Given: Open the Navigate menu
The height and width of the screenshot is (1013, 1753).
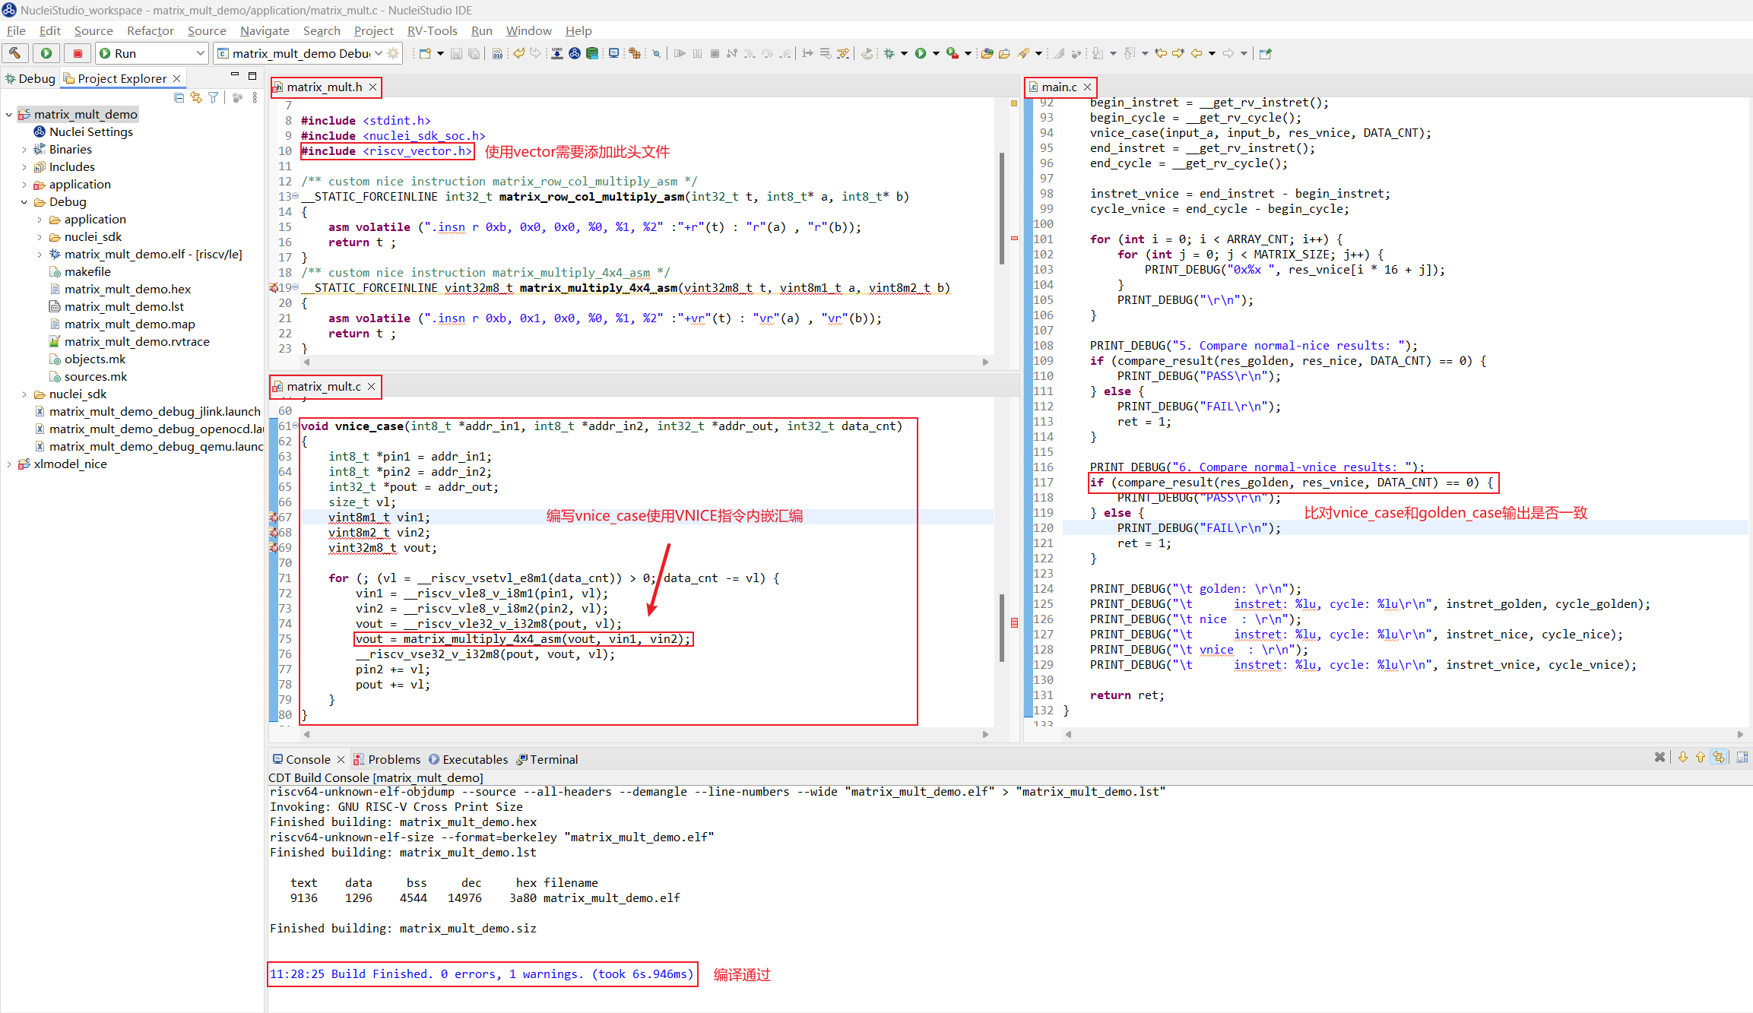Looking at the screenshot, I should tap(265, 30).
